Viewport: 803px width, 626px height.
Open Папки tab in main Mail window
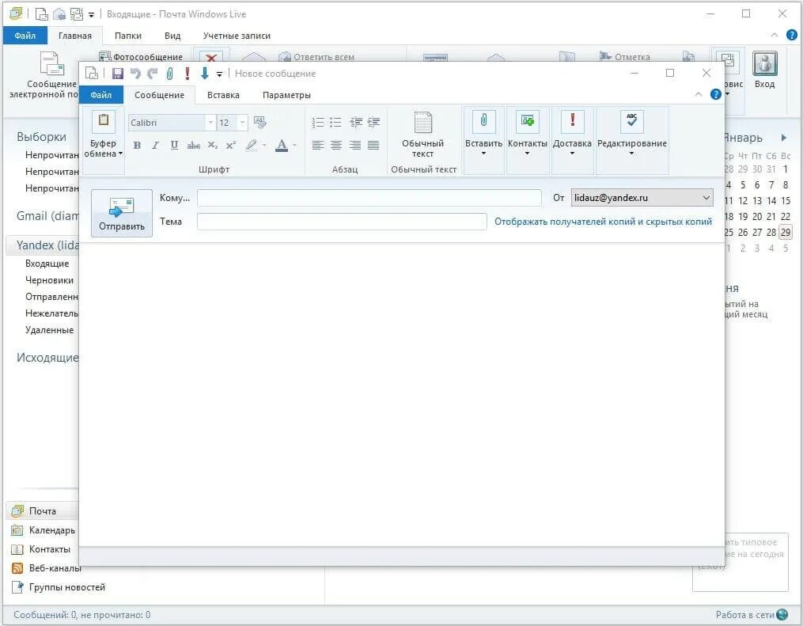[x=128, y=36]
